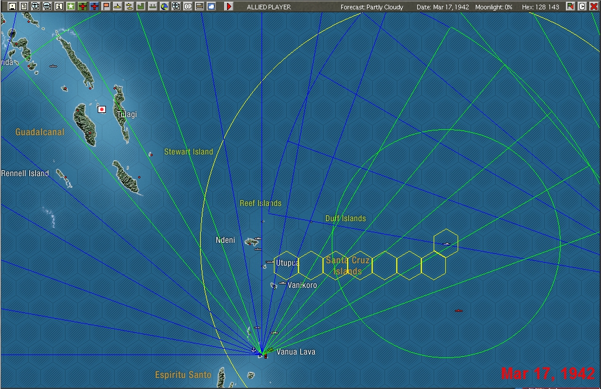Image resolution: width=601 pixels, height=389 pixels.
Task: Open the cloud weather icon
Action: [211, 6]
